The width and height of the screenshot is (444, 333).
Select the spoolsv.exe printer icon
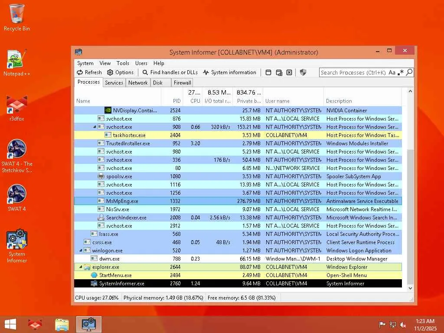pos(101,176)
